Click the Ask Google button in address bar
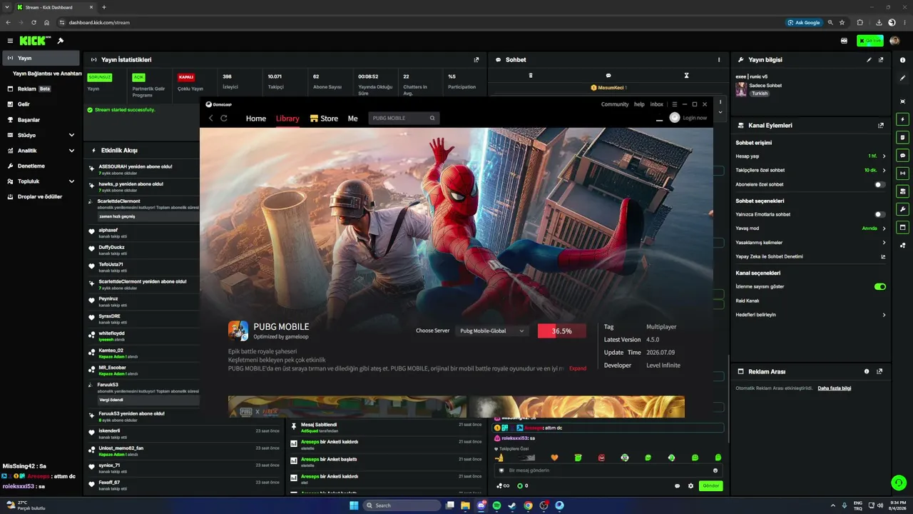The image size is (913, 514). click(804, 23)
